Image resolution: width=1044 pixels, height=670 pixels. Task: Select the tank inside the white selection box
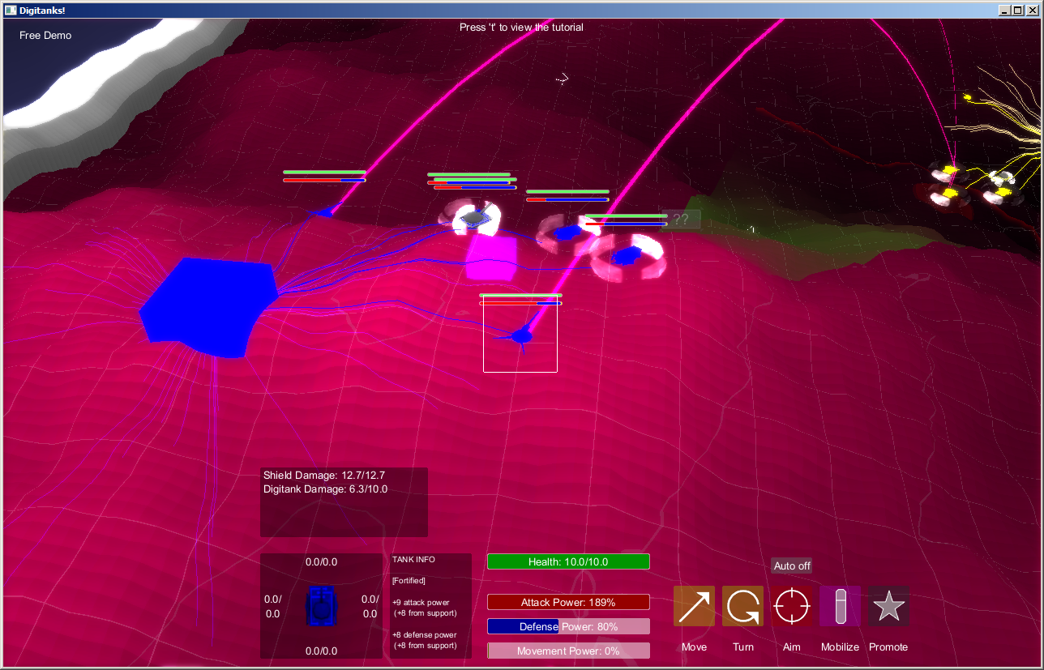click(x=520, y=335)
